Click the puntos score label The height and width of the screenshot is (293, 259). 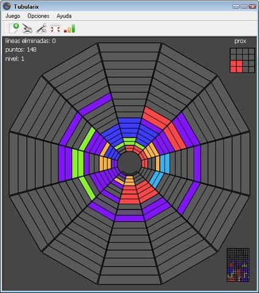click(21, 49)
